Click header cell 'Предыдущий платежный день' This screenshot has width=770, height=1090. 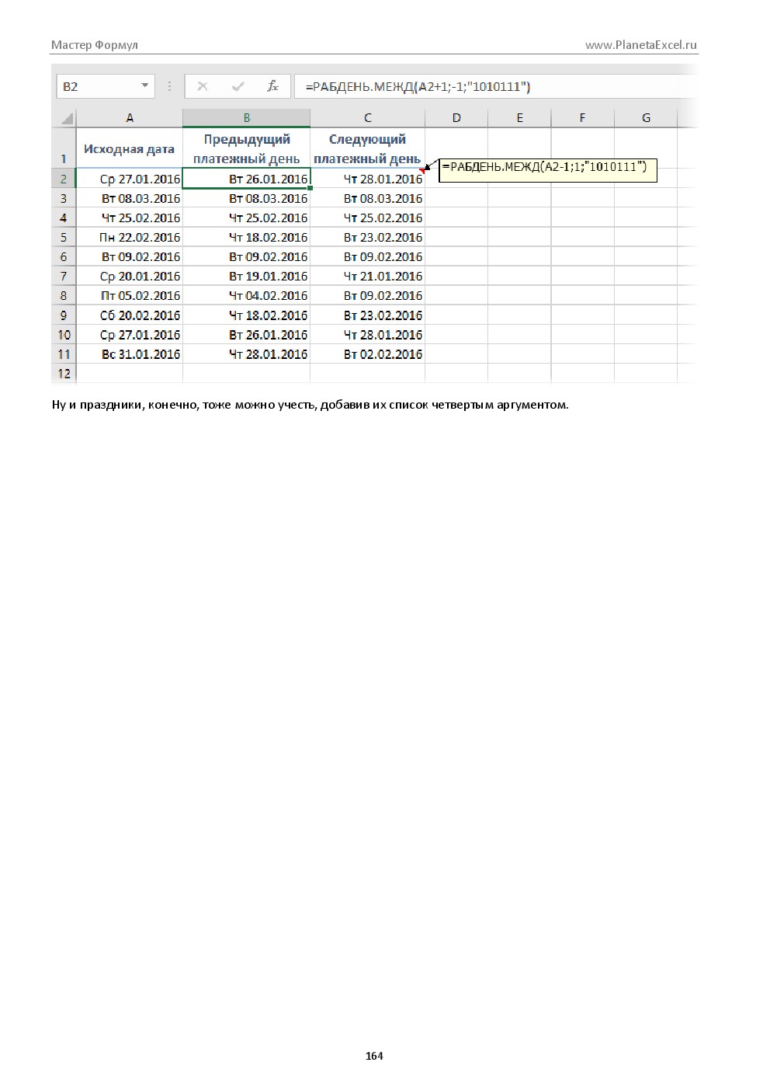click(247, 148)
